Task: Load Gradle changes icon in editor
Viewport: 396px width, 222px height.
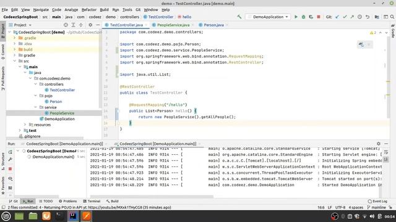Action: 361,44
